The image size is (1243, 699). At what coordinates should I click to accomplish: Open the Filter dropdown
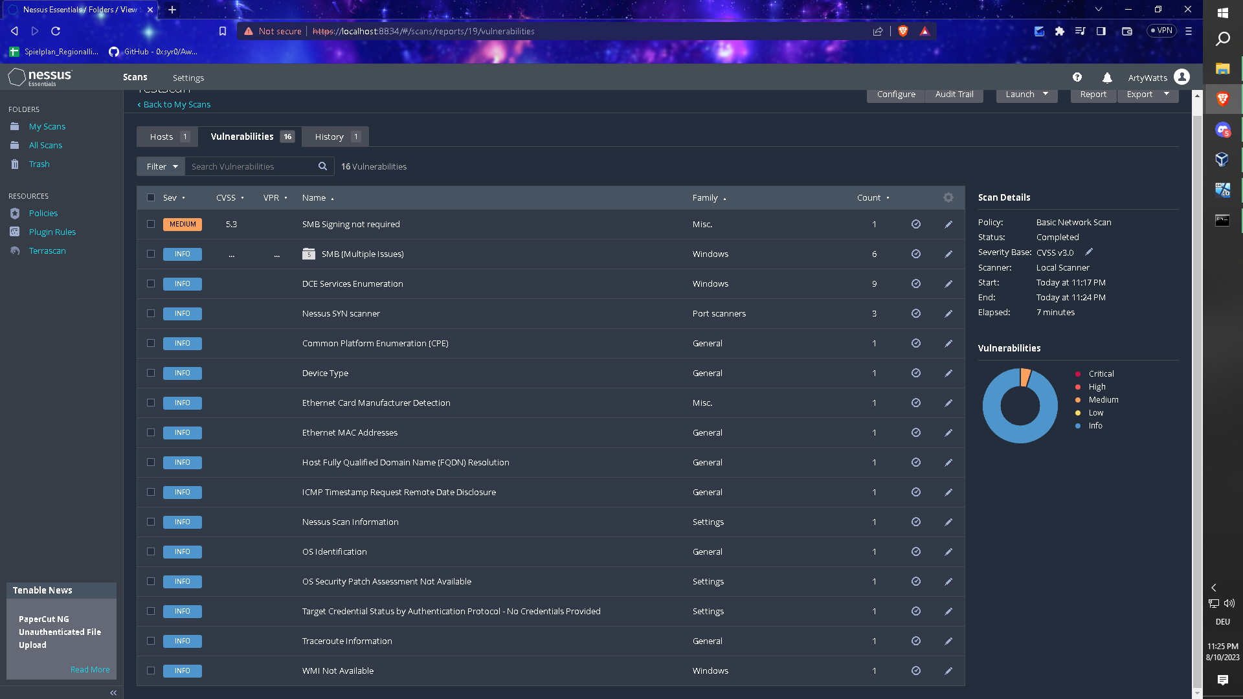[160, 166]
